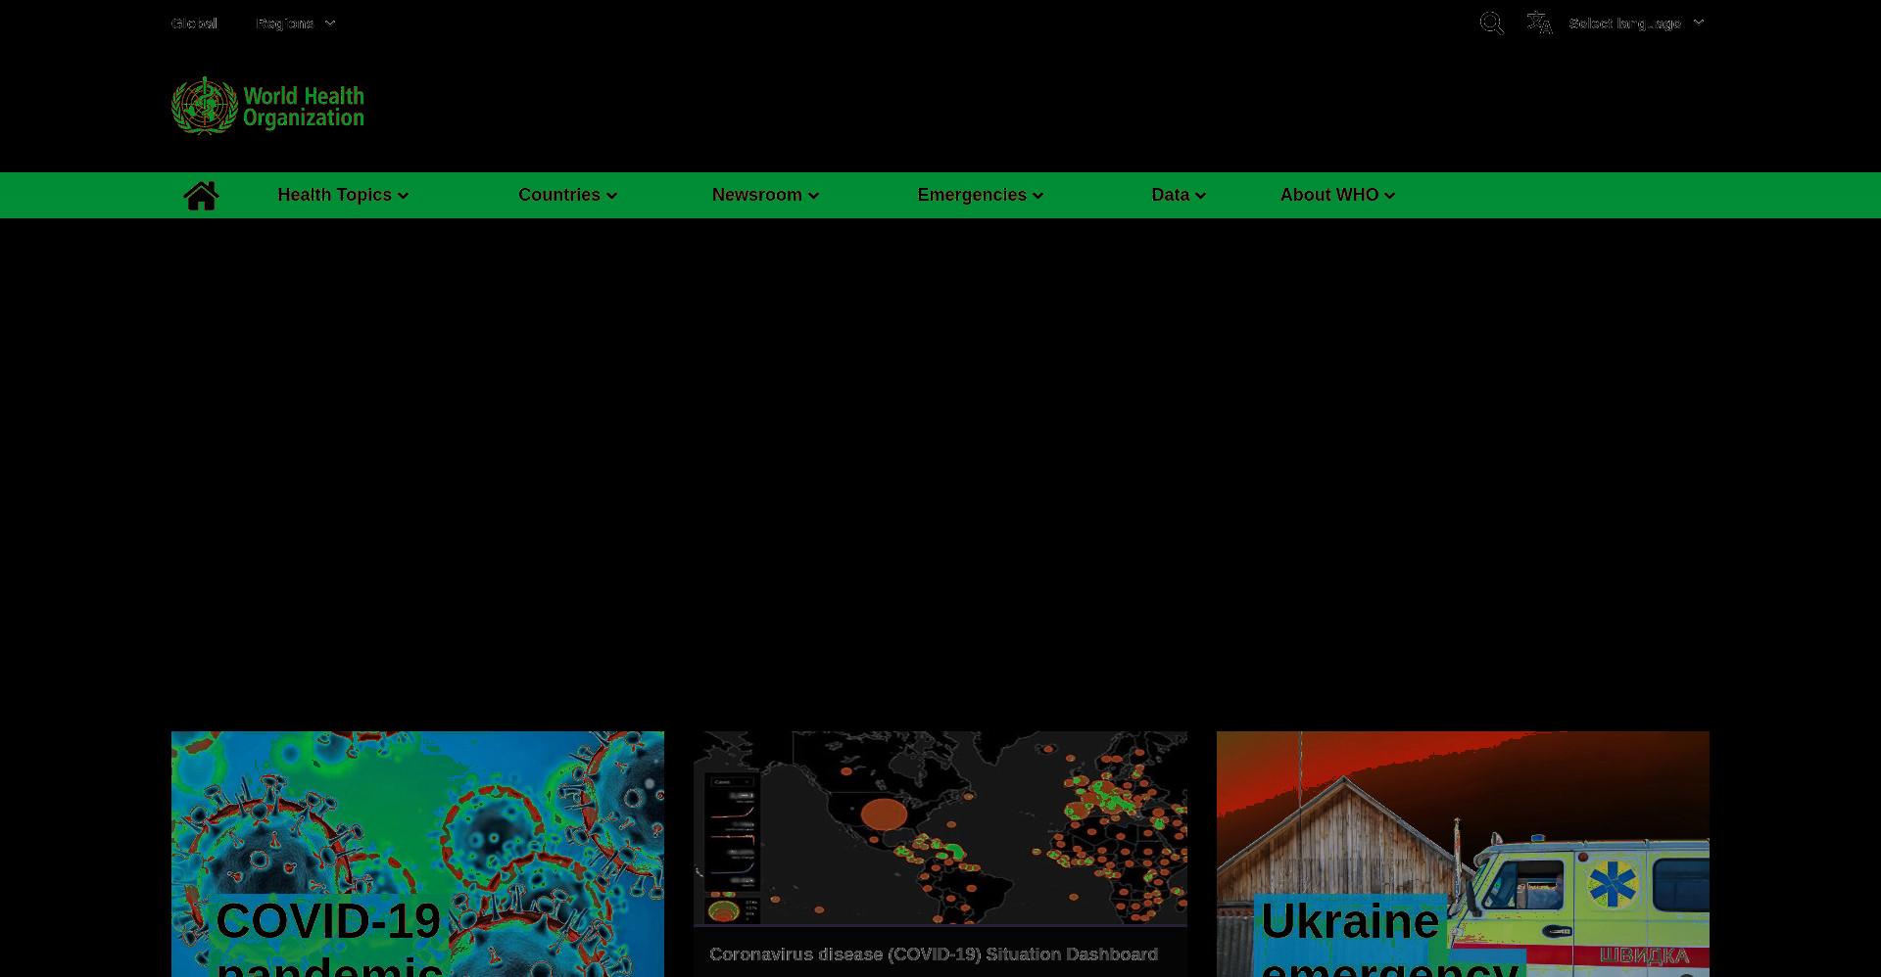Click the World Health Organization logo
This screenshot has width=1881, height=977.
tap(267, 106)
